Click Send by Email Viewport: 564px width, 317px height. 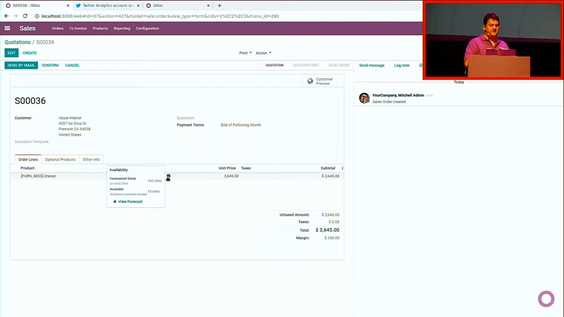(x=21, y=65)
